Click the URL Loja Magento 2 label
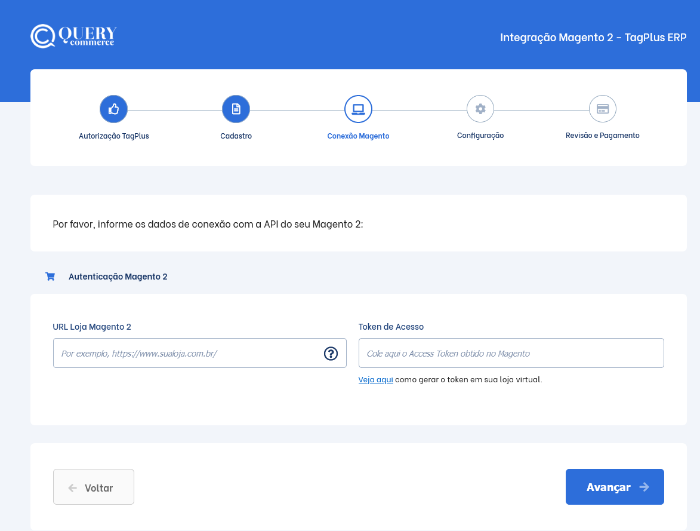700x531 pixels. [92, 327]
